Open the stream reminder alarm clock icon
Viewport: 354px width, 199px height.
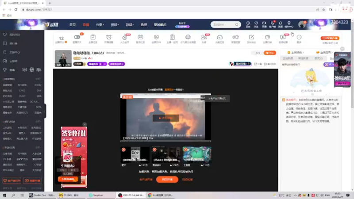pos(109,37)
